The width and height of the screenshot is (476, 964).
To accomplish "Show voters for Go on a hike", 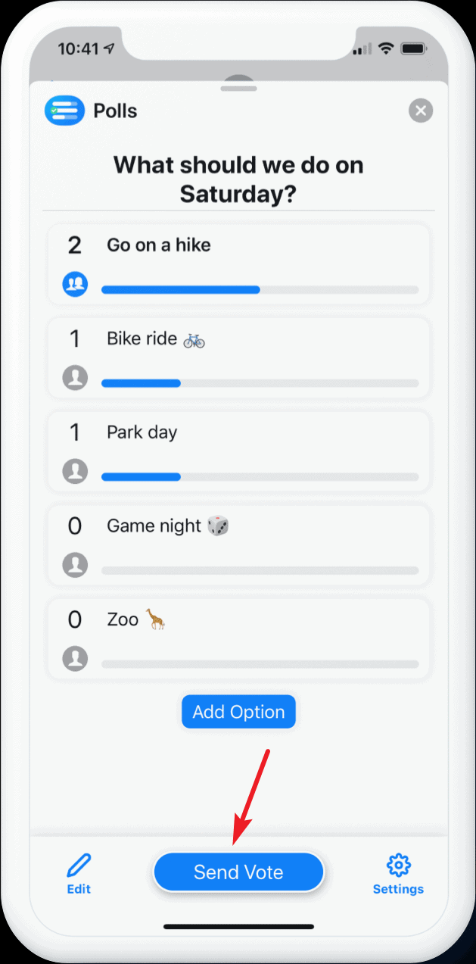I will coord(75,284).
